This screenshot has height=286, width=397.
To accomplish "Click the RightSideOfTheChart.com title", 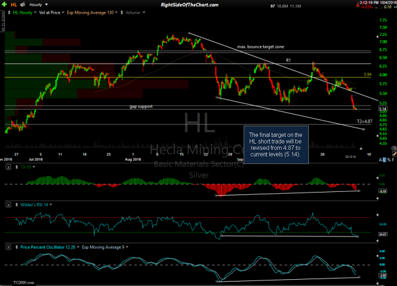I will coord(190,5).
